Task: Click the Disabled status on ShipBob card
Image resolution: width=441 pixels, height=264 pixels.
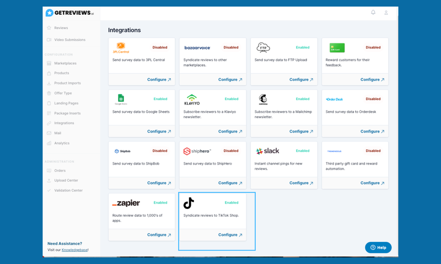Action: (160, 151)
